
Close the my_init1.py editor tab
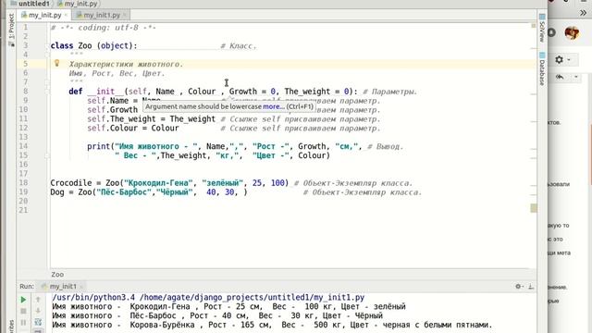tap(125, 15)
